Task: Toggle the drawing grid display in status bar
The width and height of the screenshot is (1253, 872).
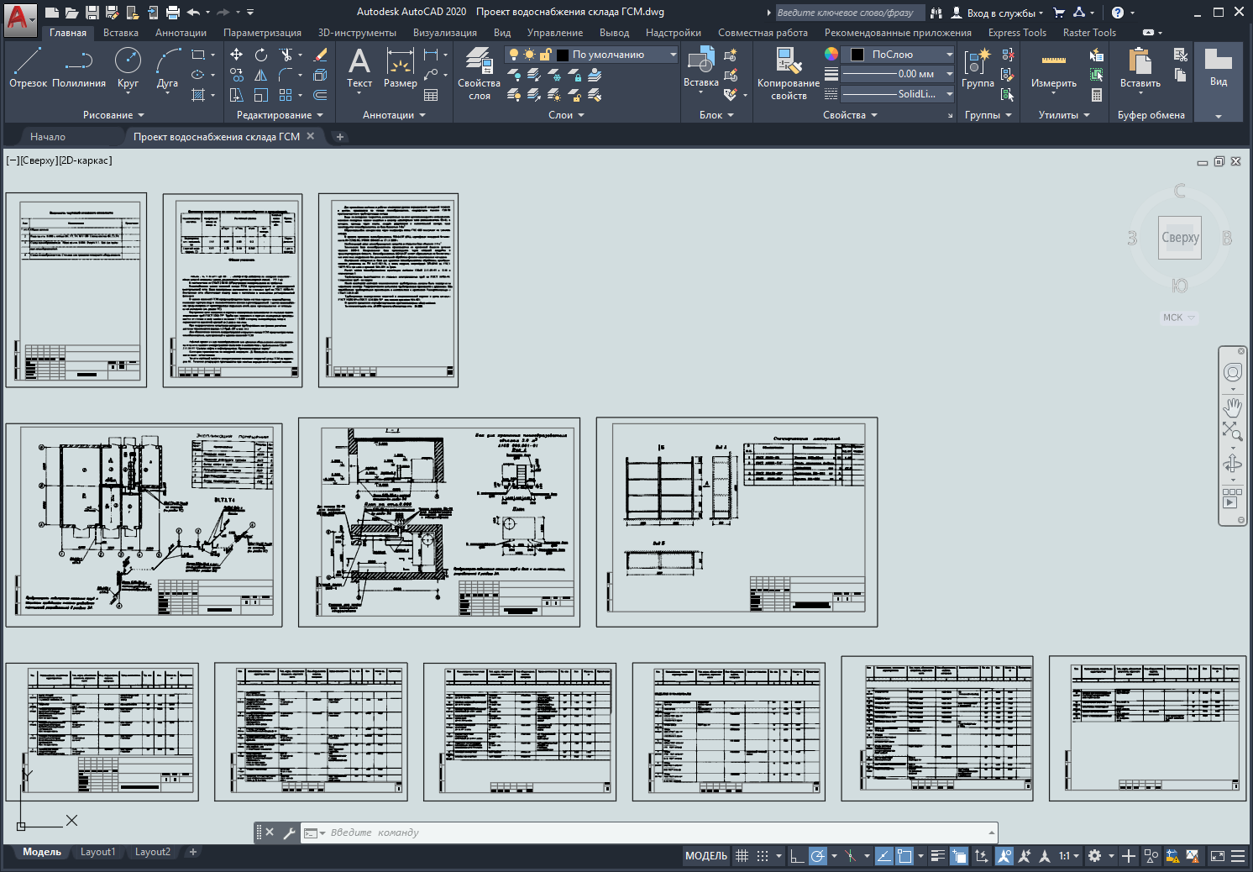Action: (x=742, y=856)
